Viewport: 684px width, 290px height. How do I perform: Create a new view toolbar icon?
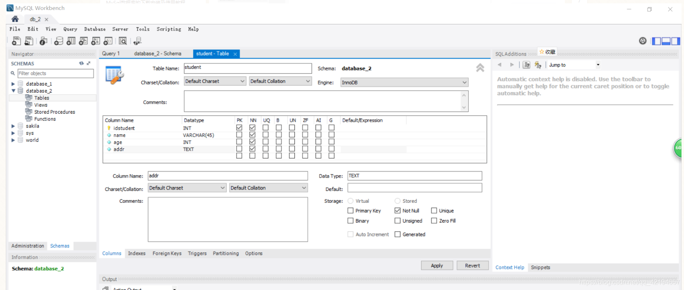[x=83, y=41]
